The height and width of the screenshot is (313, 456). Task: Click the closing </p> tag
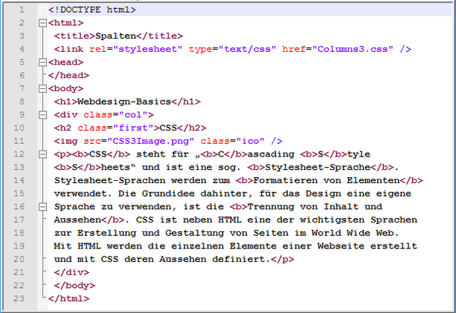pyautogui.click(x=283, y=259)
